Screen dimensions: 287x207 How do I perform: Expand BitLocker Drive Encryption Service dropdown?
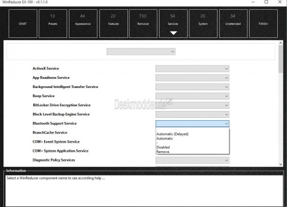(192, 105)
